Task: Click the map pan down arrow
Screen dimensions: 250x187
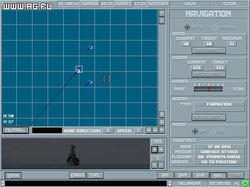Action: pos(162,122)
